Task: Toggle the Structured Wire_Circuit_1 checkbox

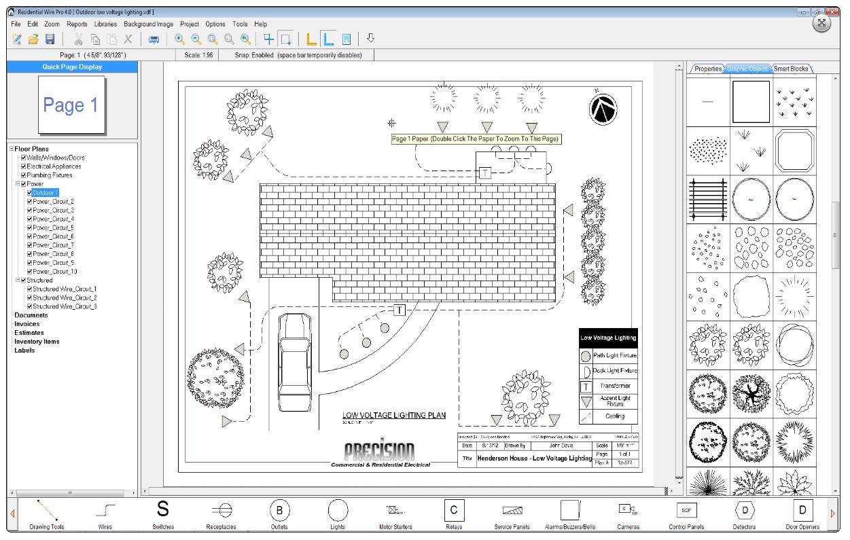Action: [29, 289]
